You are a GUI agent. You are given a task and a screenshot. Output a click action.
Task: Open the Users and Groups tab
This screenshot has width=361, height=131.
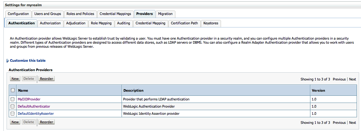pyautogui.click(x=48, y=14)
